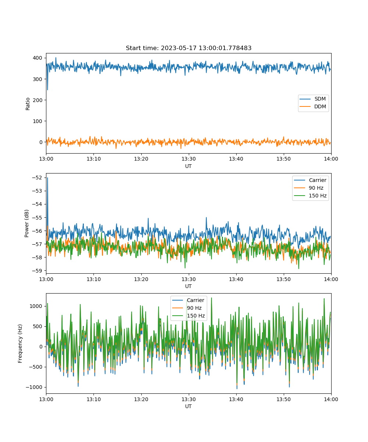Click '90 Hz' in the Frequency plot legend
This screenshot has height=442, width=368.
pos(194,308)
